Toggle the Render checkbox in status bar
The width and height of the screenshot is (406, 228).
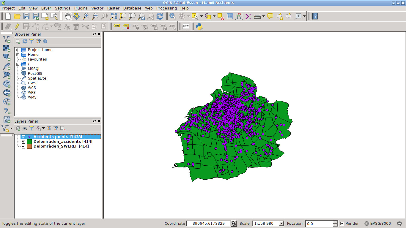(x=342, y=224)
